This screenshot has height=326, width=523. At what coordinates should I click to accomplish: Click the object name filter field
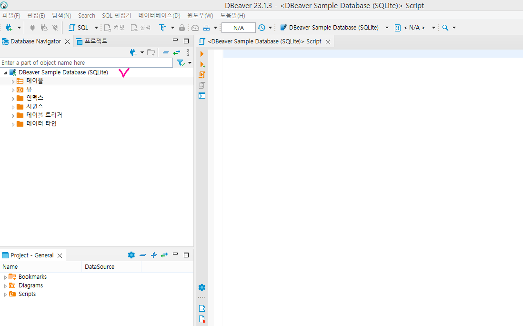[x=86, y=63]
